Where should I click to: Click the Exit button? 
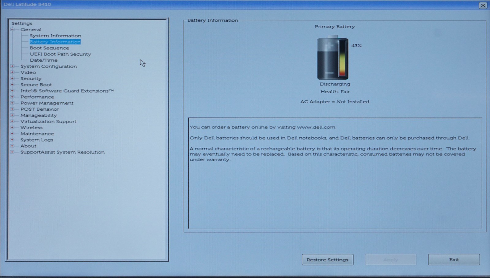coord(454,260)
